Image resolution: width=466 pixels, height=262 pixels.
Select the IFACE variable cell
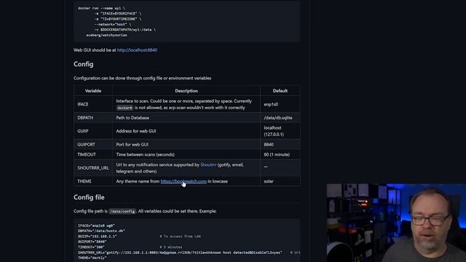[x=93, y=104]
